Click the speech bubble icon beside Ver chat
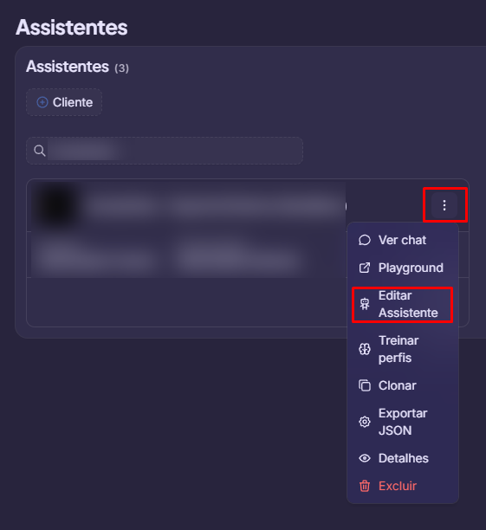Screen dimensions: 486x530 point(364,240)
